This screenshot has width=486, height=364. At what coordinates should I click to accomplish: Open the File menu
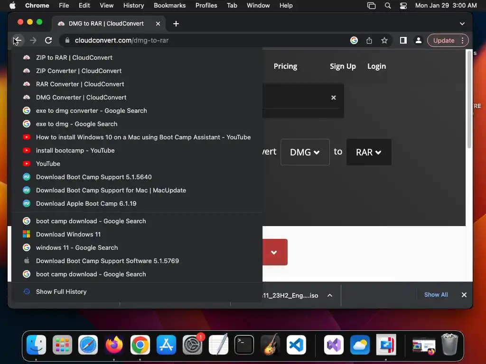[x=64, y=6]
